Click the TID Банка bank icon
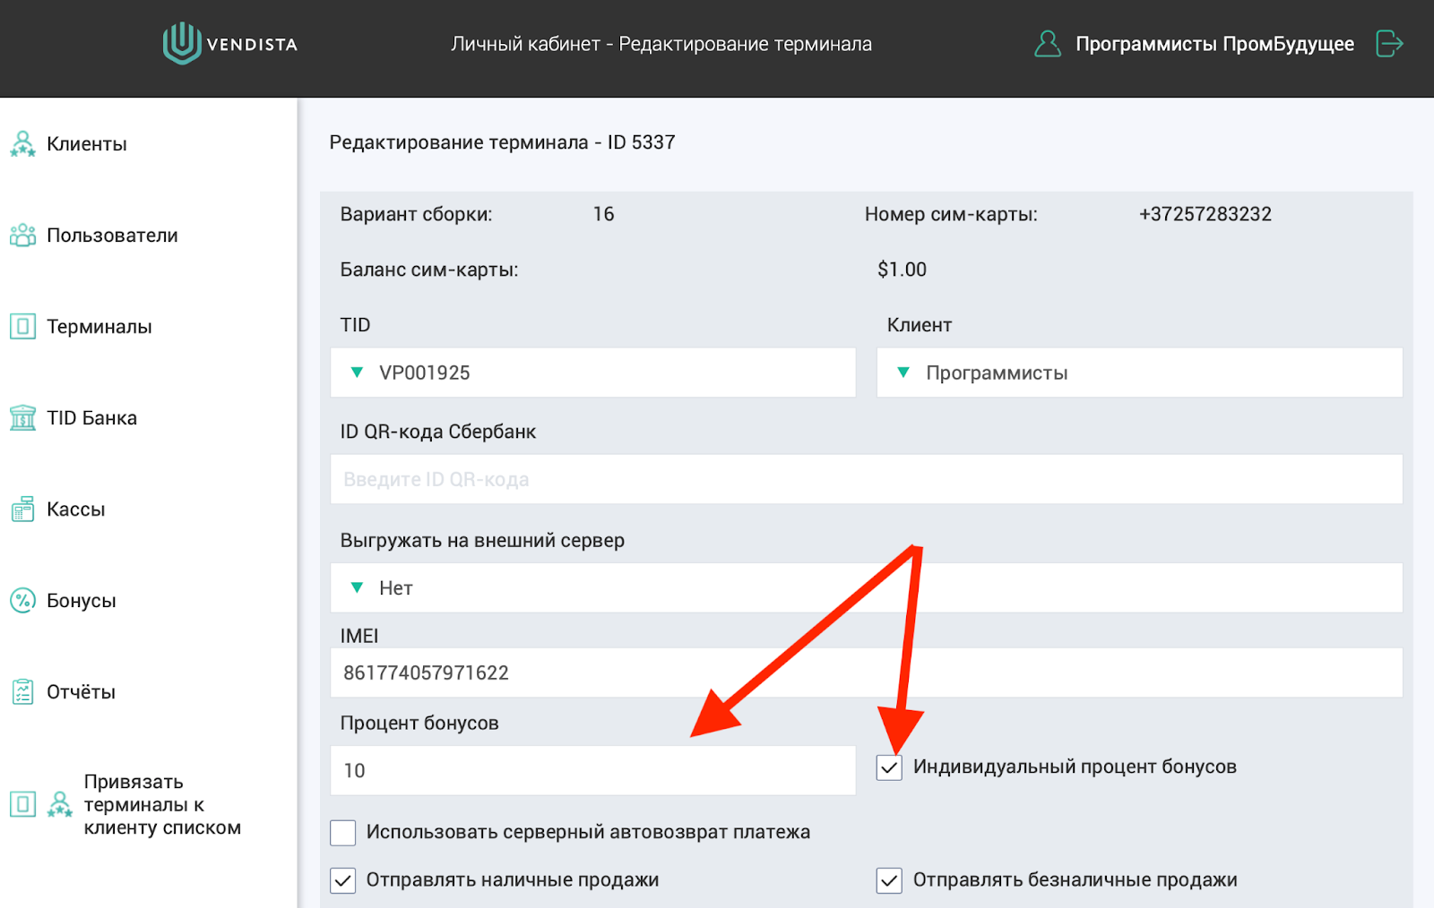The height and width of the screenshot is (908, 1434). 22,417
